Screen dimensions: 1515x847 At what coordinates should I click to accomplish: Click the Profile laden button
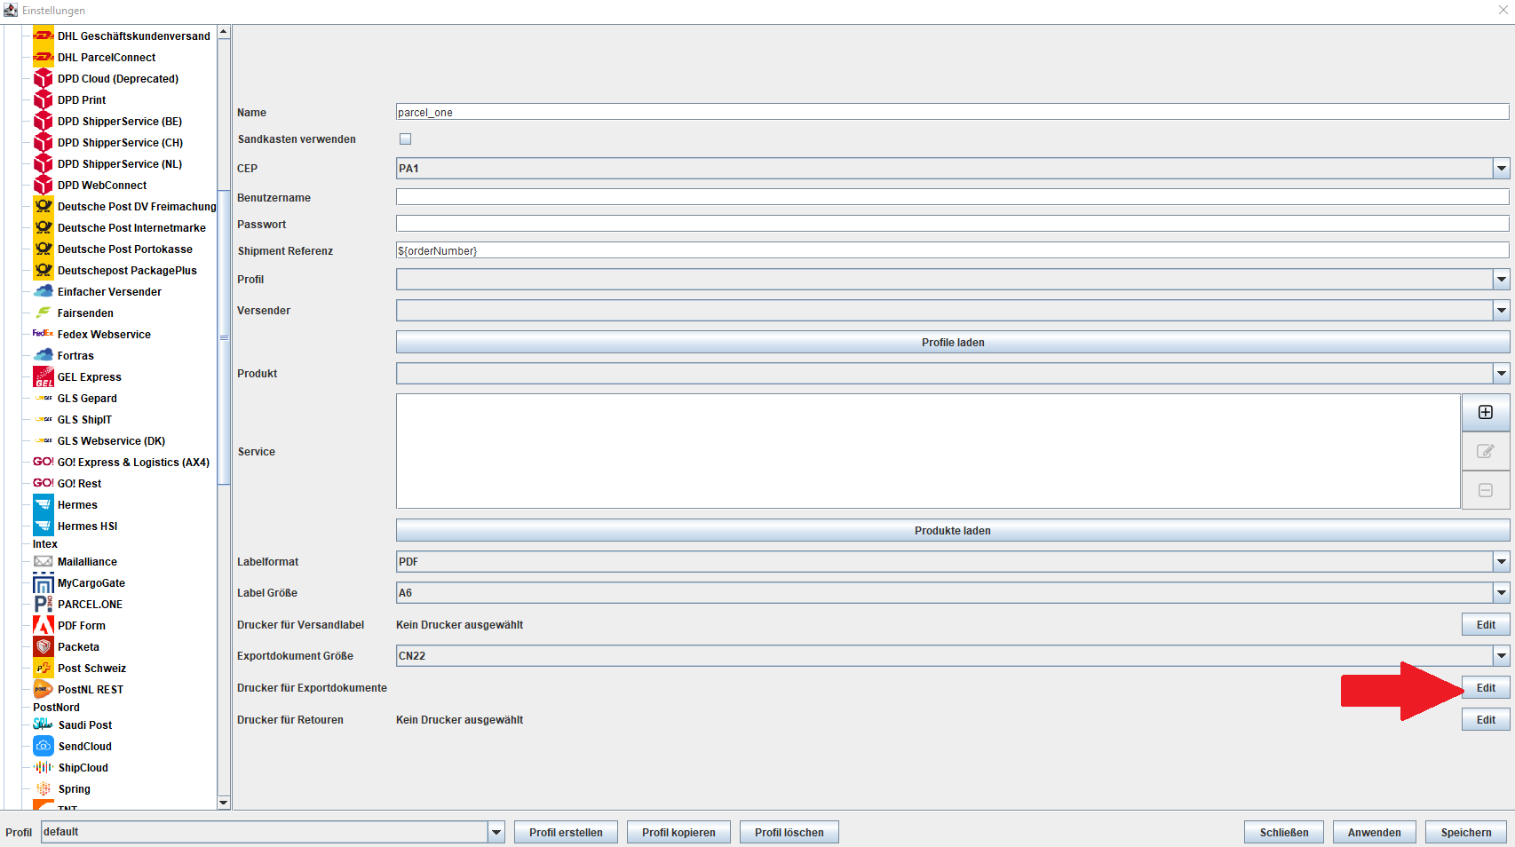click(953, 343)
